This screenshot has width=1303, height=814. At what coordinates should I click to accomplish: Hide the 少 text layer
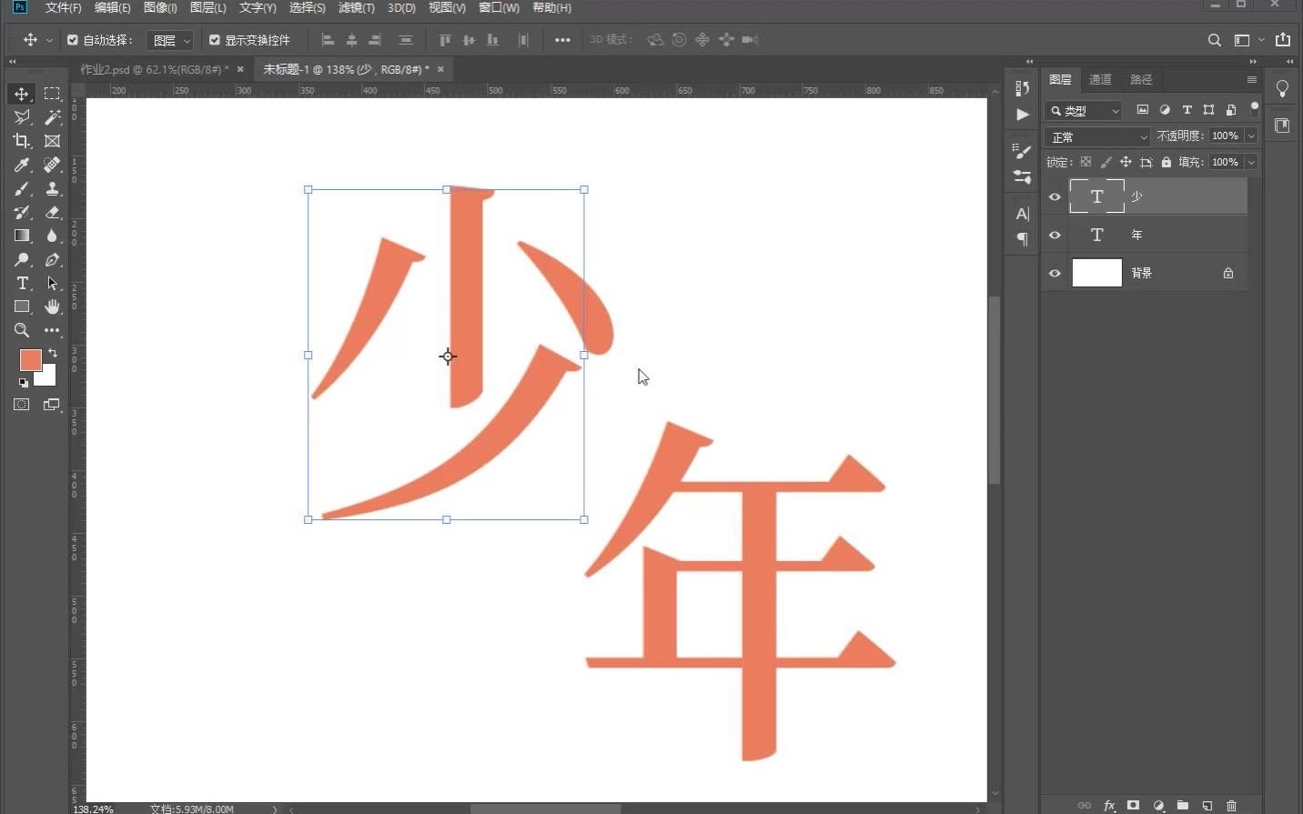point(1055,197)
